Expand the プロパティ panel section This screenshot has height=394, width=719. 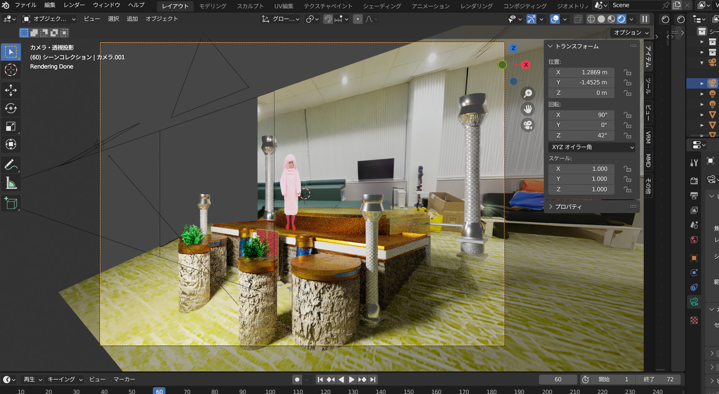[x=568, y=207]
